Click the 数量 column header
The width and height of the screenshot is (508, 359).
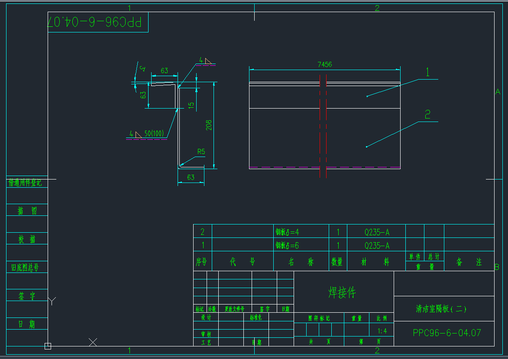(337, 262)
